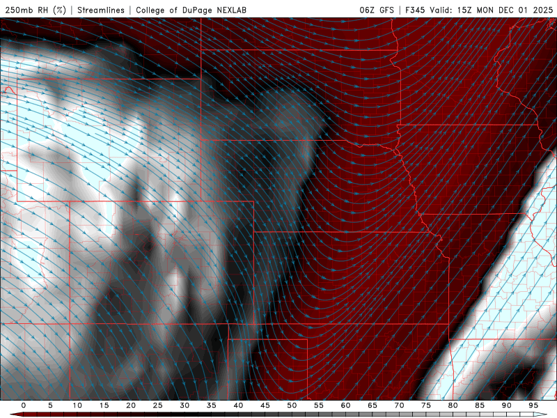Viewport: 557px width, 418px height.
Task: Click the '40' value on the color scale
Action: [x=238, y=405]
